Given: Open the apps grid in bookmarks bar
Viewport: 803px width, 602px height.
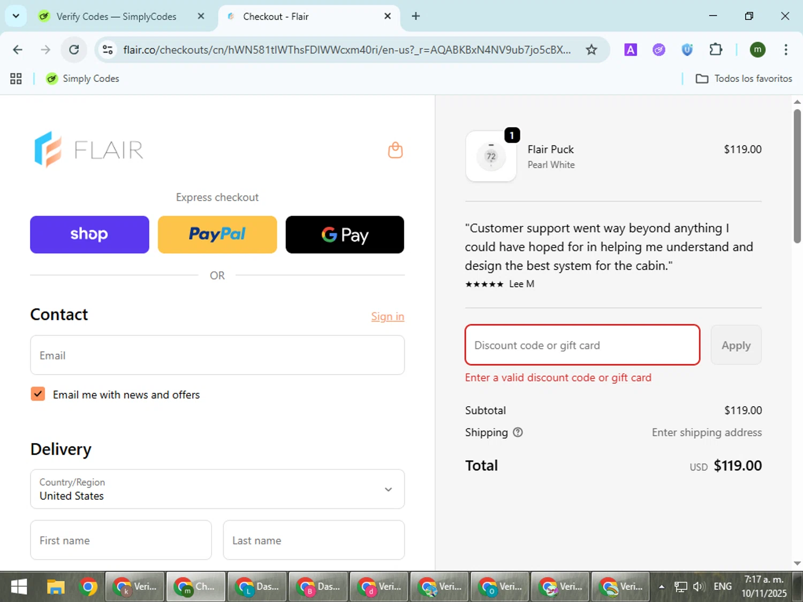Looking at the screenshot, I should coord(16,79).
